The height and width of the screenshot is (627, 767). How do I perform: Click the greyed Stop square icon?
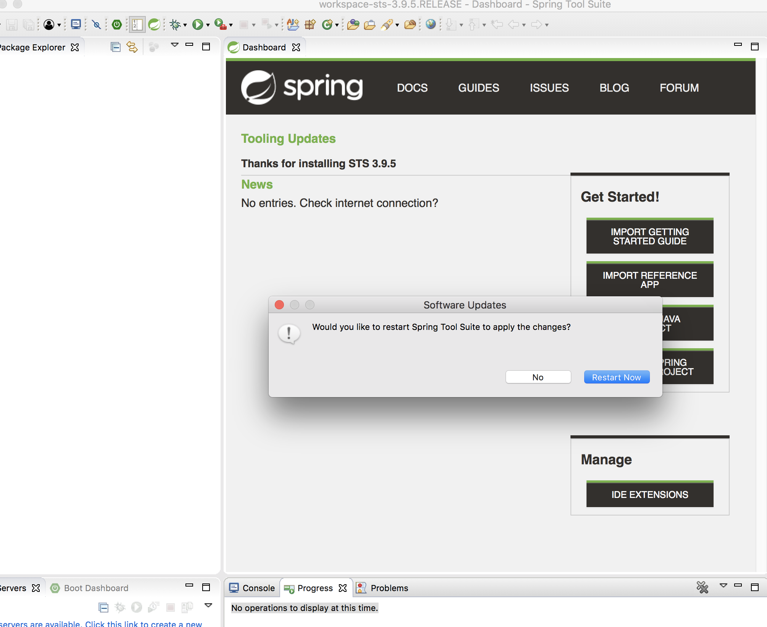click(x=243, y=25)
